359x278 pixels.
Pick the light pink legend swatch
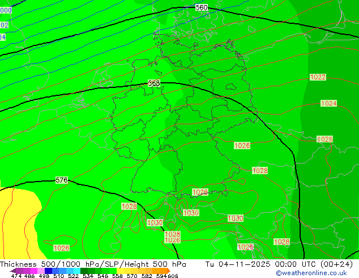tap(41, 271)
